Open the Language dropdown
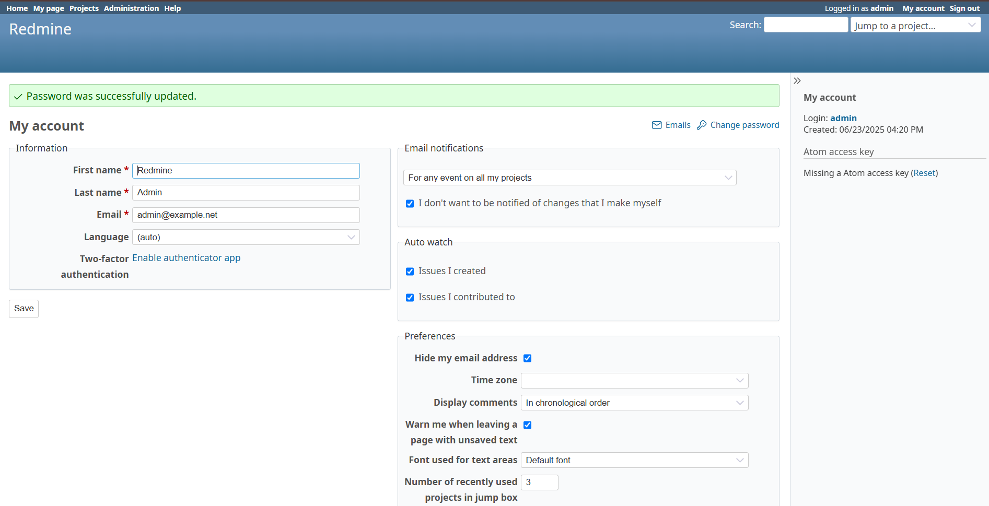The width and height of the screenshot is (989, 506). coord(246,237)
